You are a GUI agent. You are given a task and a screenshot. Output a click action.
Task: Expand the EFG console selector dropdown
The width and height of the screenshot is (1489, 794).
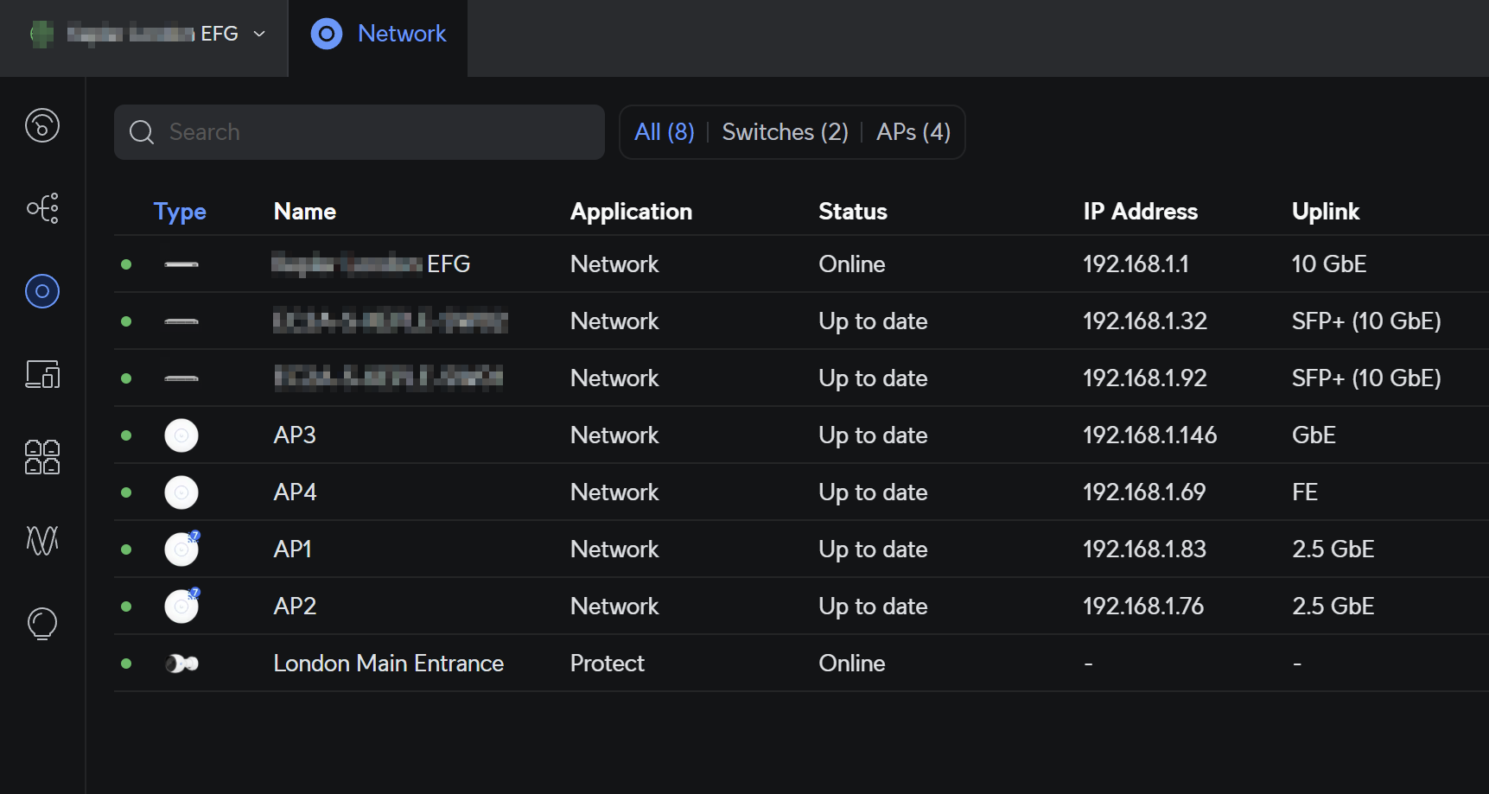[x=259, y=34]
